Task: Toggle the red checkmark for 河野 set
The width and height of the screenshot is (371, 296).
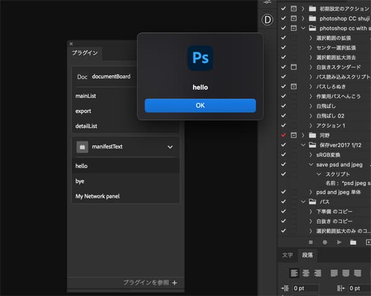Action: pyautogui.click(x=283, y=135)
